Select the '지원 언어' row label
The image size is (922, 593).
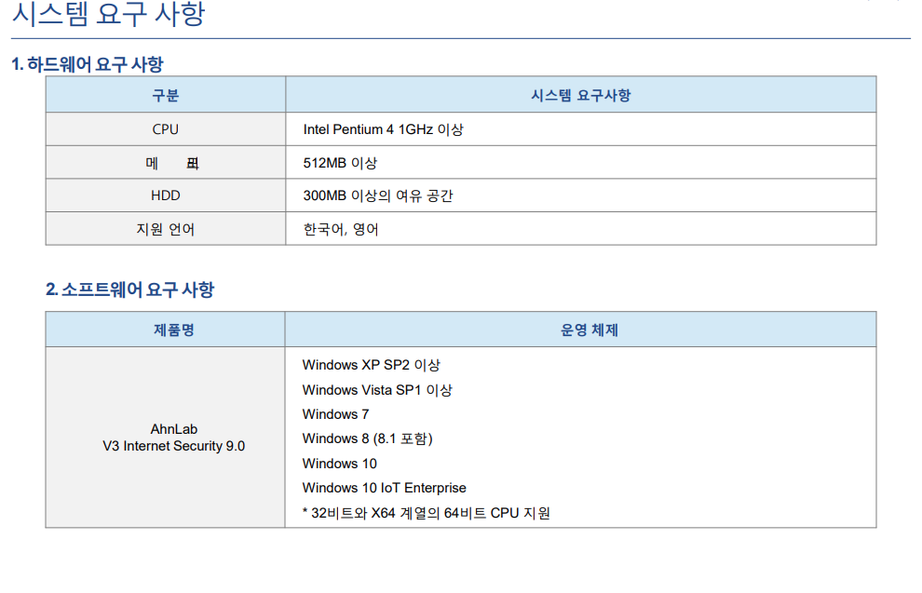pyautogui.click(x=165, y=229)
